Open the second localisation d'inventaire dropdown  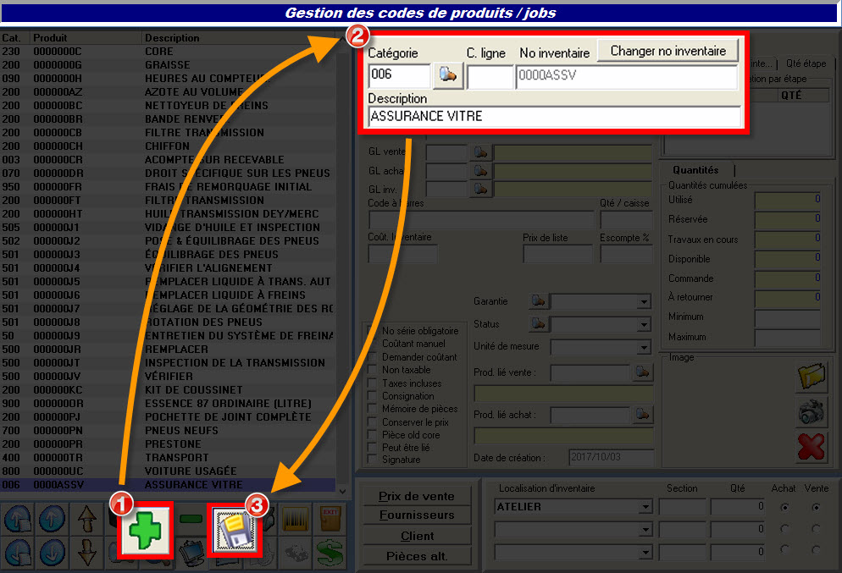[645, 530]
